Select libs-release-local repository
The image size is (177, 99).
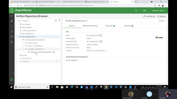[28, 34]
